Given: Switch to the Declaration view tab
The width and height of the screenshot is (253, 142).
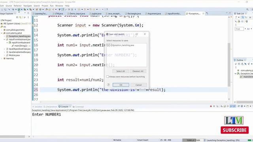Looking at the screenshot, I should (x=50, y=106).
